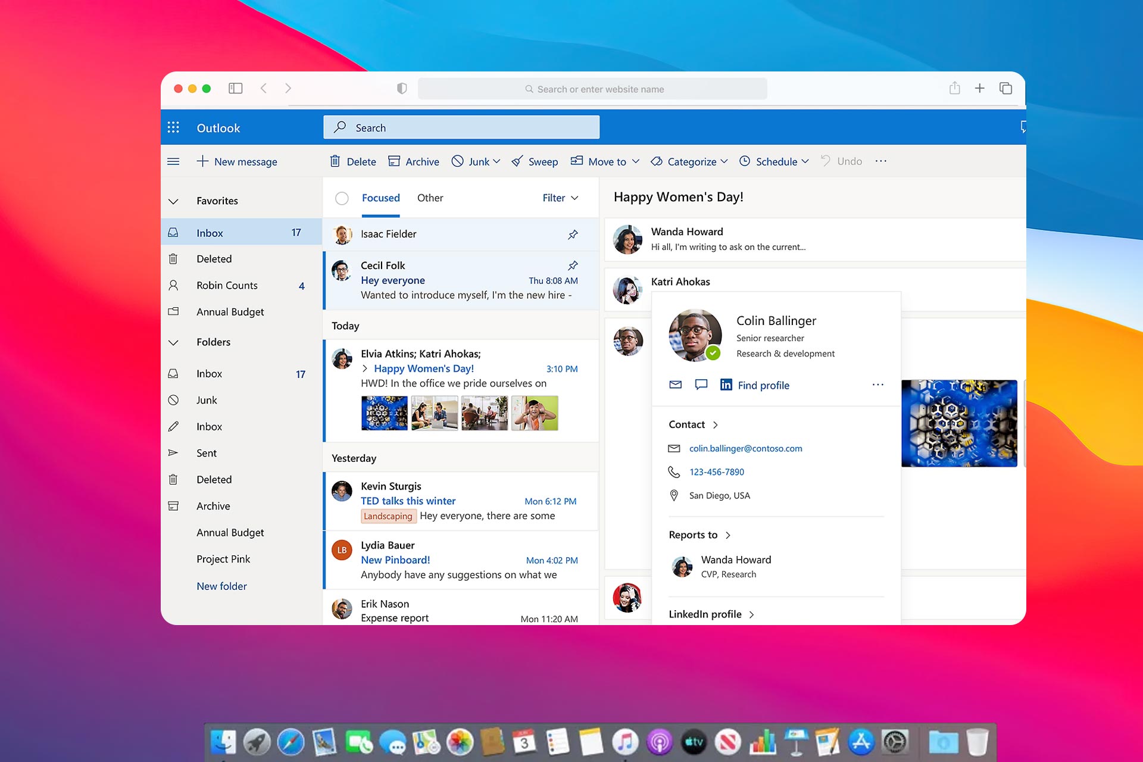Switch to the Focused tab
1143x762 pixels.
coord(381,198)
